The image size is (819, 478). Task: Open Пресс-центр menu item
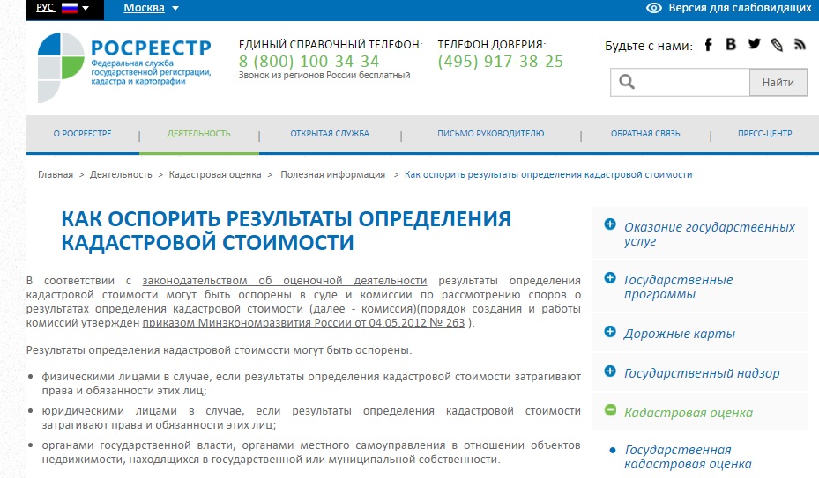click(764, 134)
